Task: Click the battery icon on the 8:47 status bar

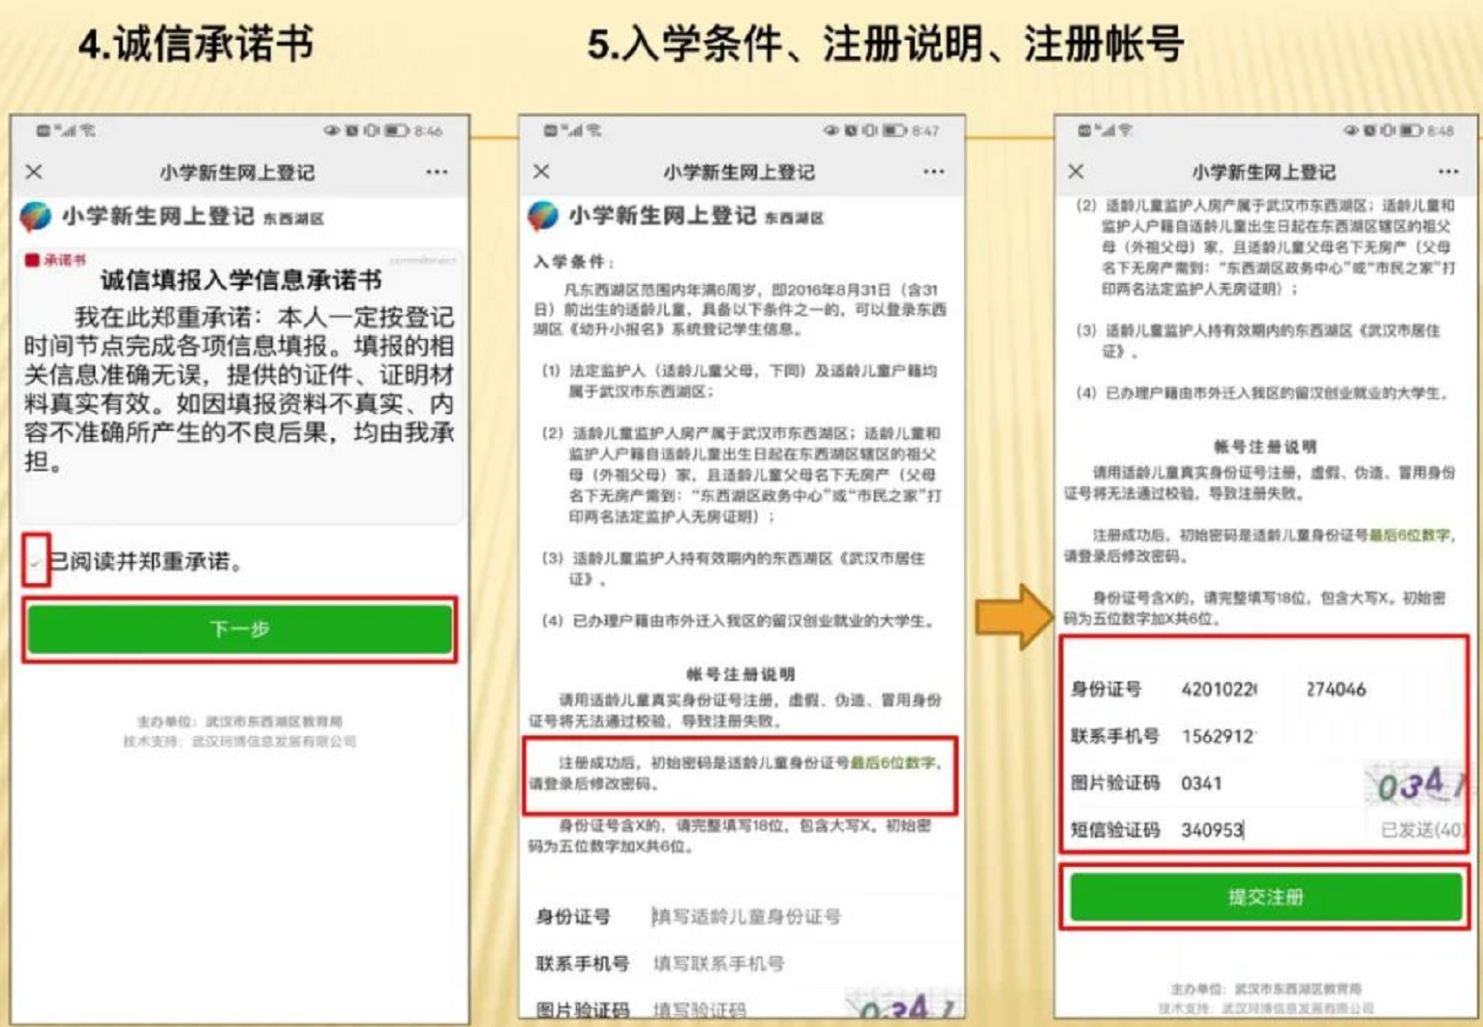Action: pyautogui.click(x=894, y=131)
